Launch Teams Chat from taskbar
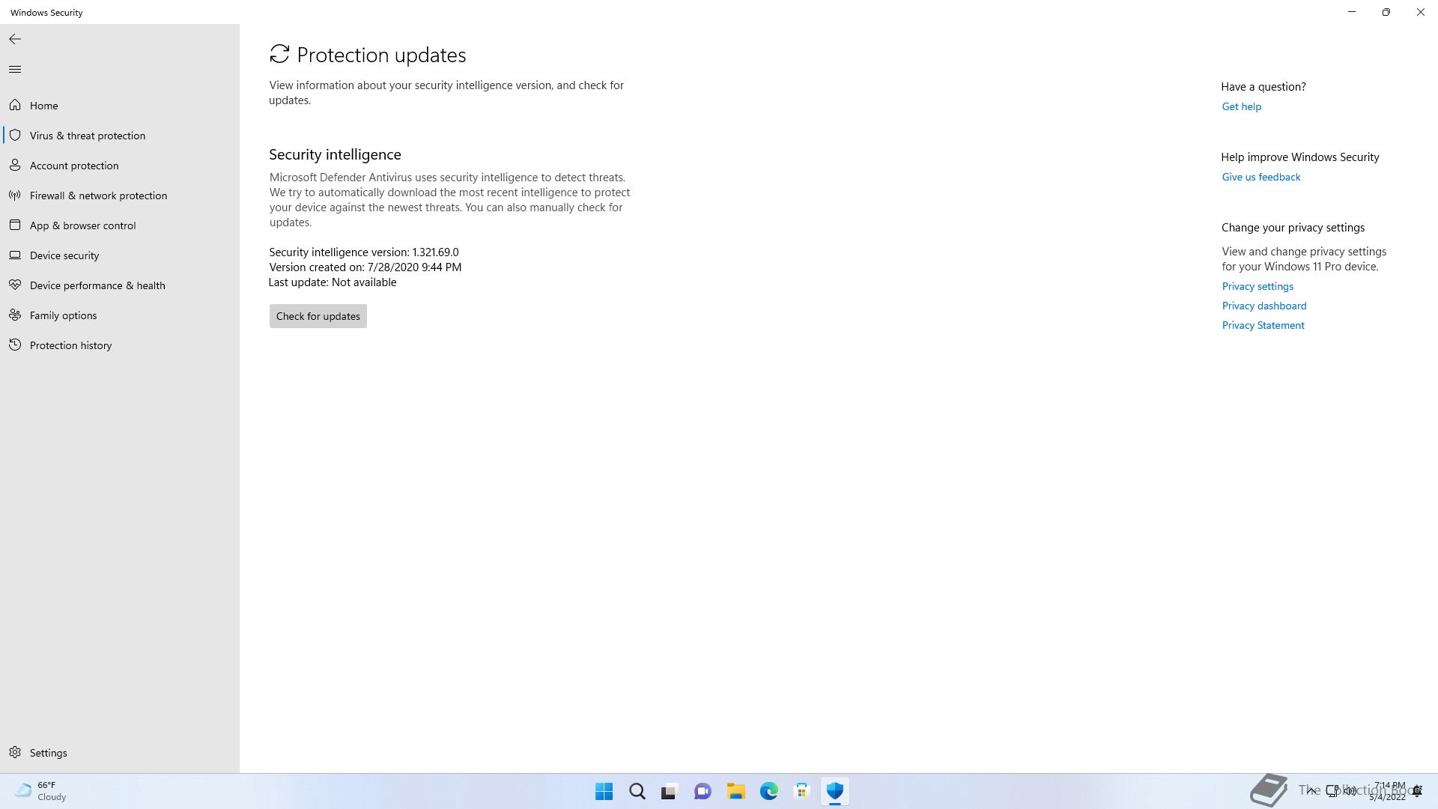The height and width of the screenshot is (809, 1438). [703, 791]
